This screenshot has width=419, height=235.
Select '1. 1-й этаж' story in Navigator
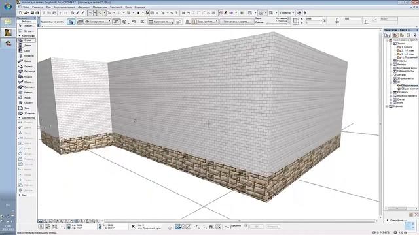pyautogui.click(x=406, y=54)
